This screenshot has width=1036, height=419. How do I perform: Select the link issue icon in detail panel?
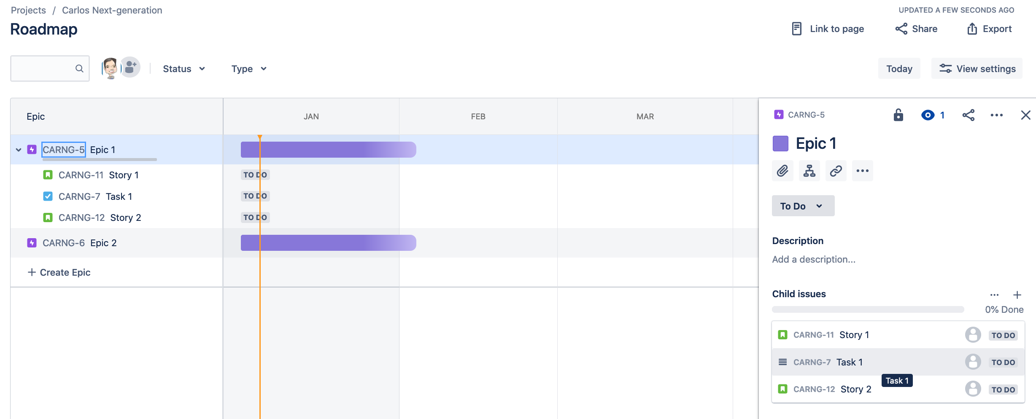pyautogui.click(x=836, y=171)
